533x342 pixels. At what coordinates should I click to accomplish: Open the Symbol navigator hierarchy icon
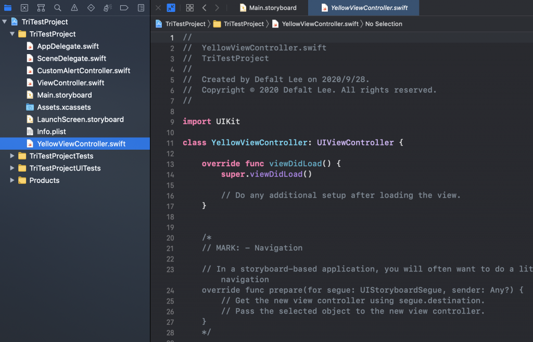click(41, 7)
